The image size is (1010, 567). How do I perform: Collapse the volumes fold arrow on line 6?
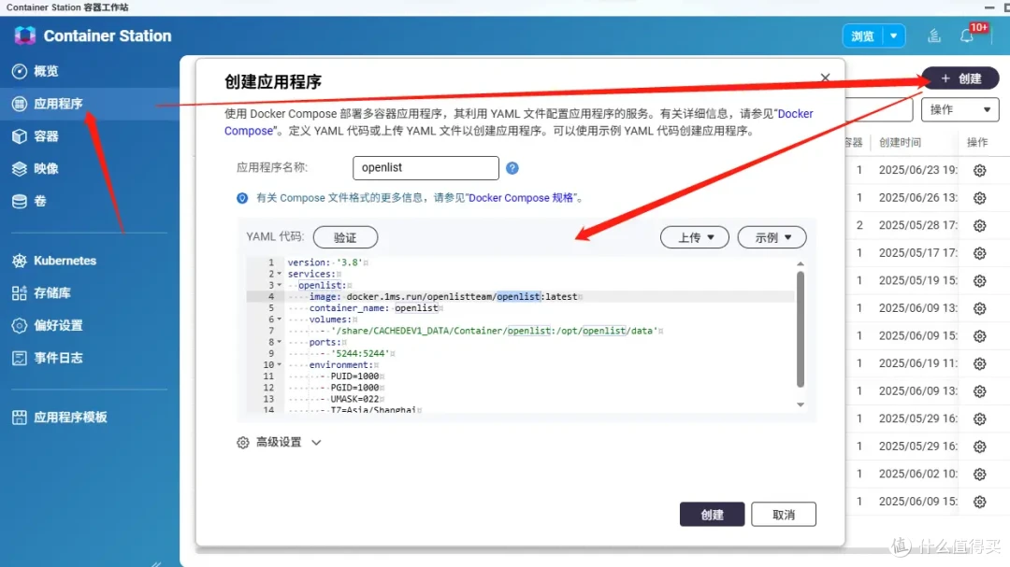280,319
